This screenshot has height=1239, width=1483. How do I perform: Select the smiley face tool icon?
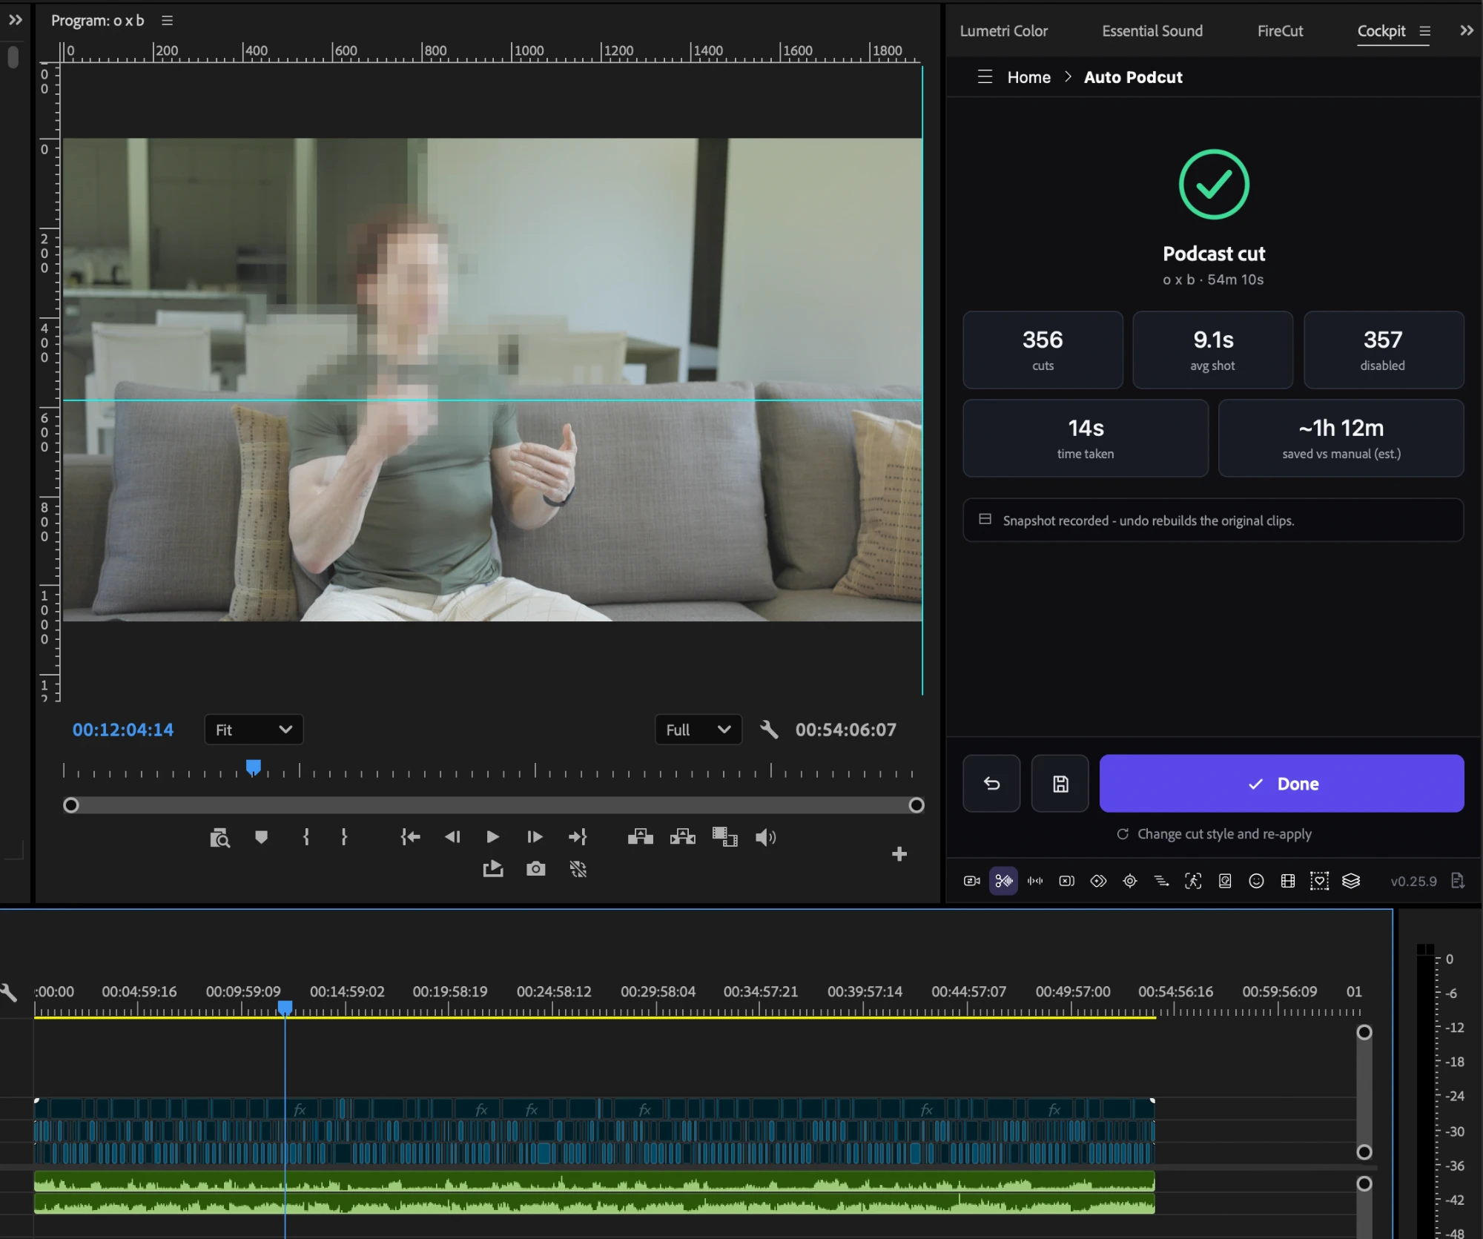(1256, 881)
